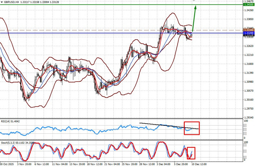
Task: Click the 3 Dec 04:00 time label
Action: pos(164,164)
